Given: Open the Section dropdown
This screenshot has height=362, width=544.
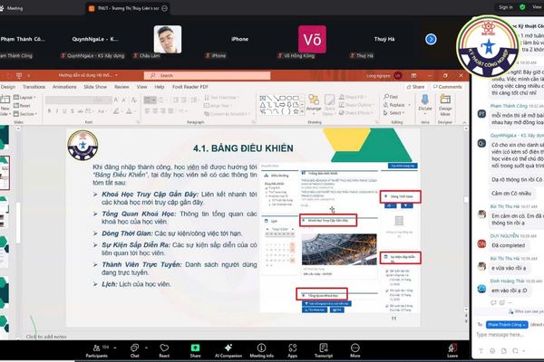Looking at the screenshot, I should coord(24,114).
